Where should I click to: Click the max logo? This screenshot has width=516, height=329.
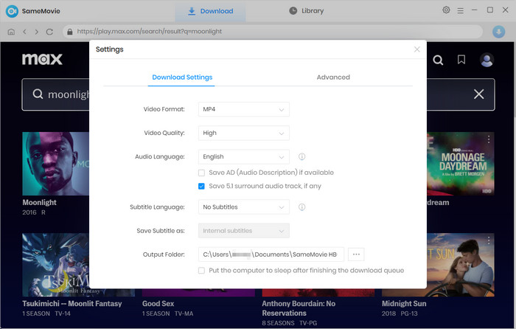[42, 59]
